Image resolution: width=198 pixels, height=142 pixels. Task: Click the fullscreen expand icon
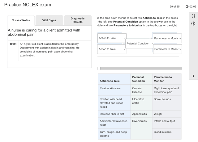click(193, 16)
